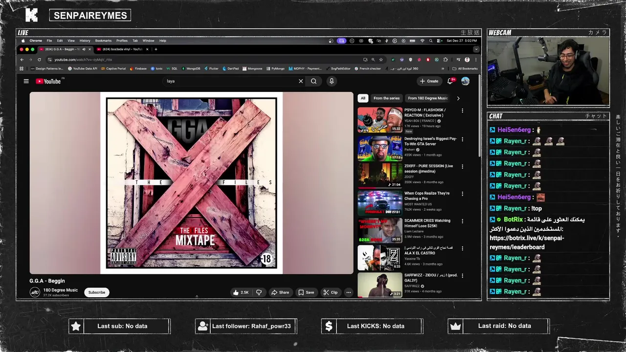Create a clip of the video
Image resolution: width=626 pixels, height=352 pixels.
(331, 292)
